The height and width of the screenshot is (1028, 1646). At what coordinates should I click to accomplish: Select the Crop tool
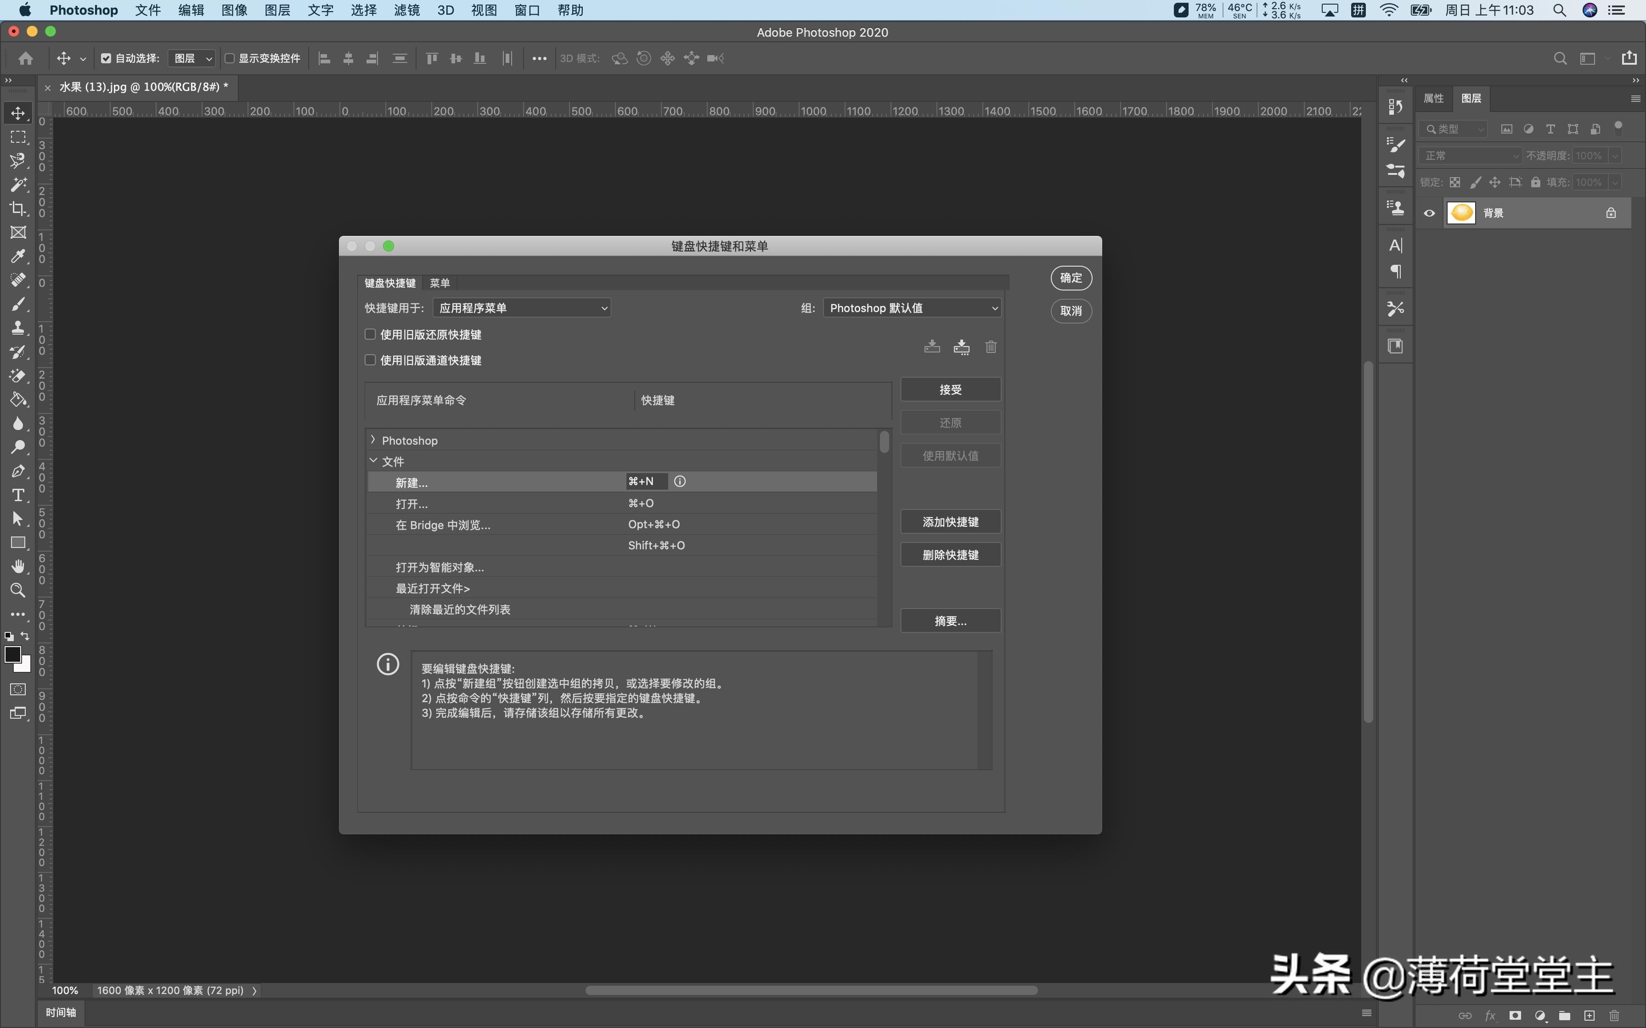point(18,209)
